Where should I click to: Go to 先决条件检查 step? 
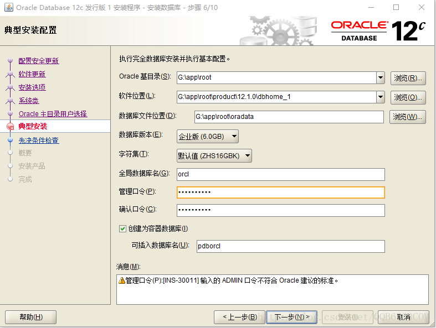[39, 140]
